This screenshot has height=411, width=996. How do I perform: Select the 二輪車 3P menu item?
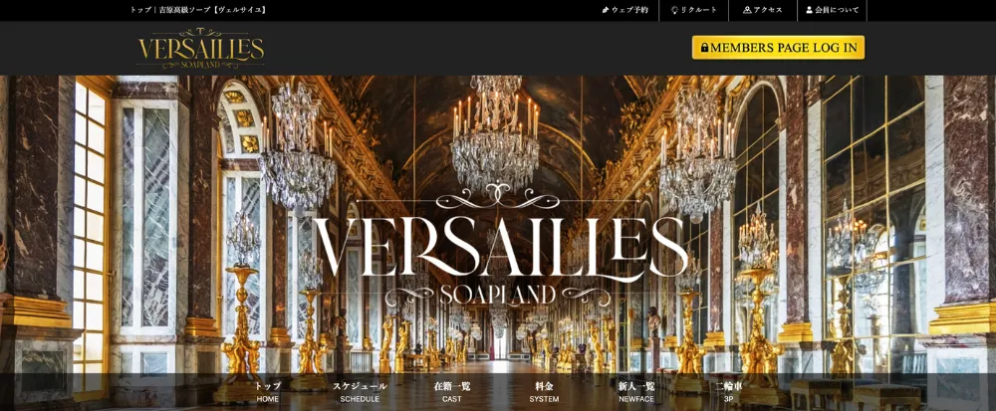pos(729,392)
